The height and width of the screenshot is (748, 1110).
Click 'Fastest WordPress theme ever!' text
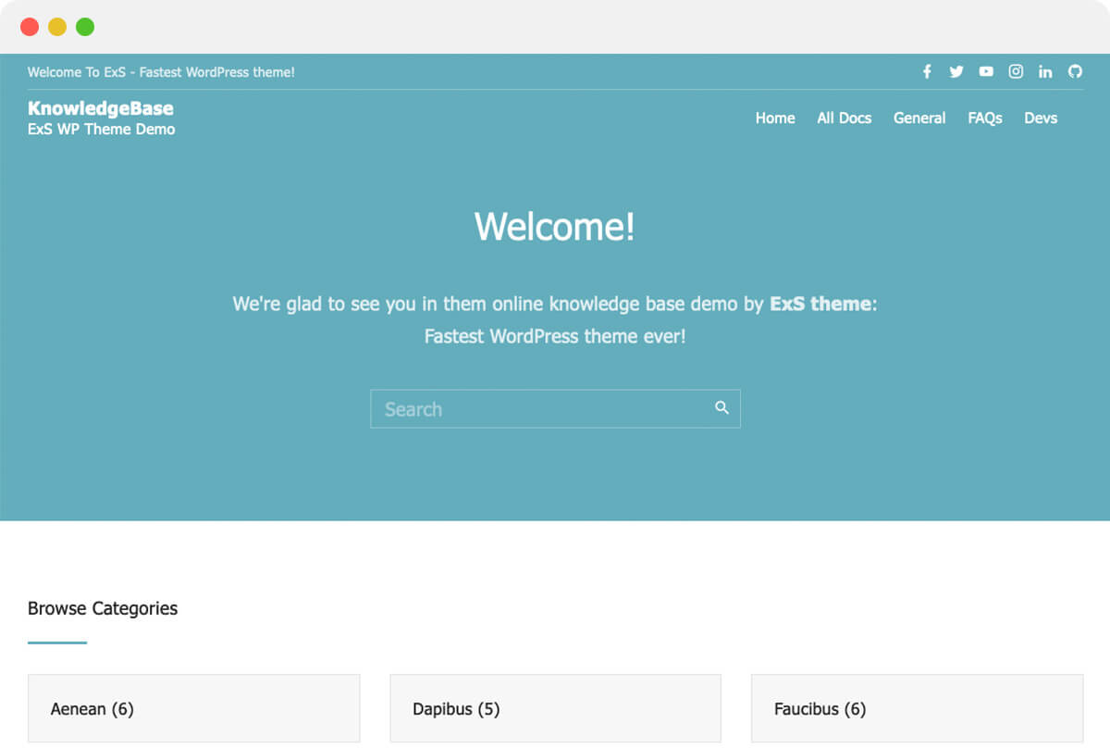pos(555,336)
